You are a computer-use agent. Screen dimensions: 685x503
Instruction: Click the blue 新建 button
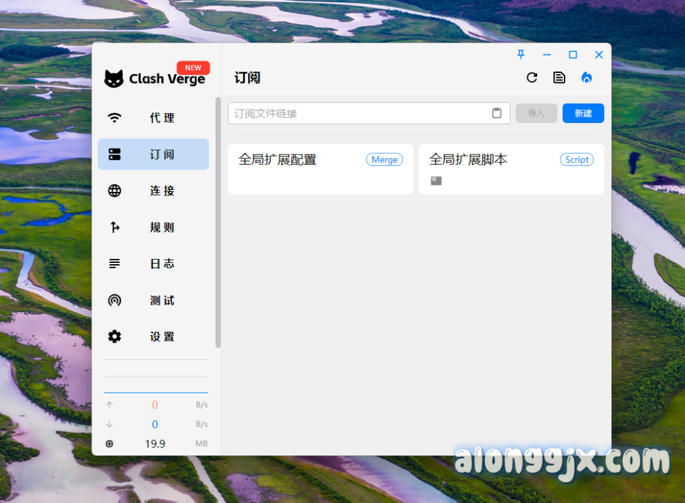(583, 113)
